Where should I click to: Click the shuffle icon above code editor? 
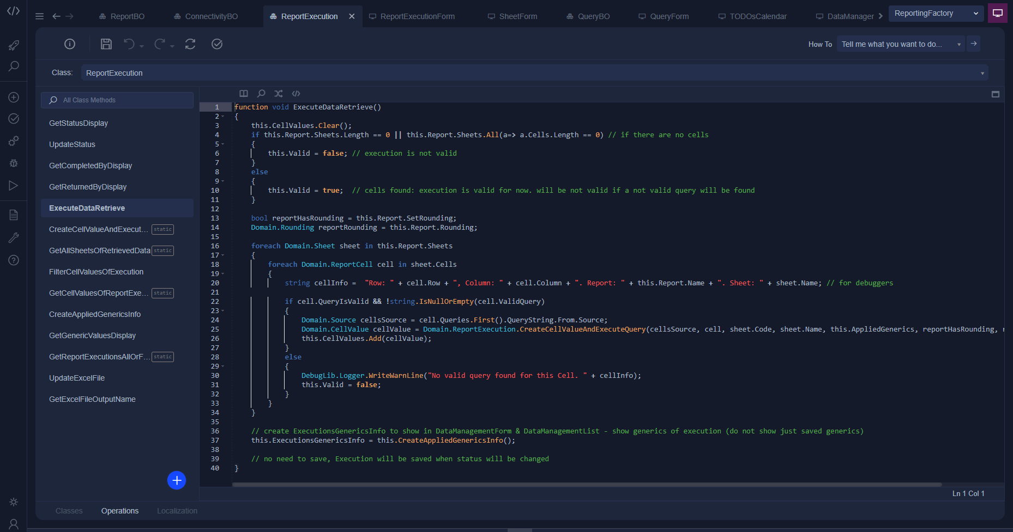click(279, 94)
